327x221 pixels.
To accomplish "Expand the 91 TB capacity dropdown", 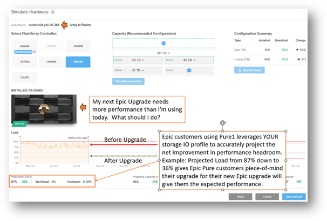I will pos(138,71).
